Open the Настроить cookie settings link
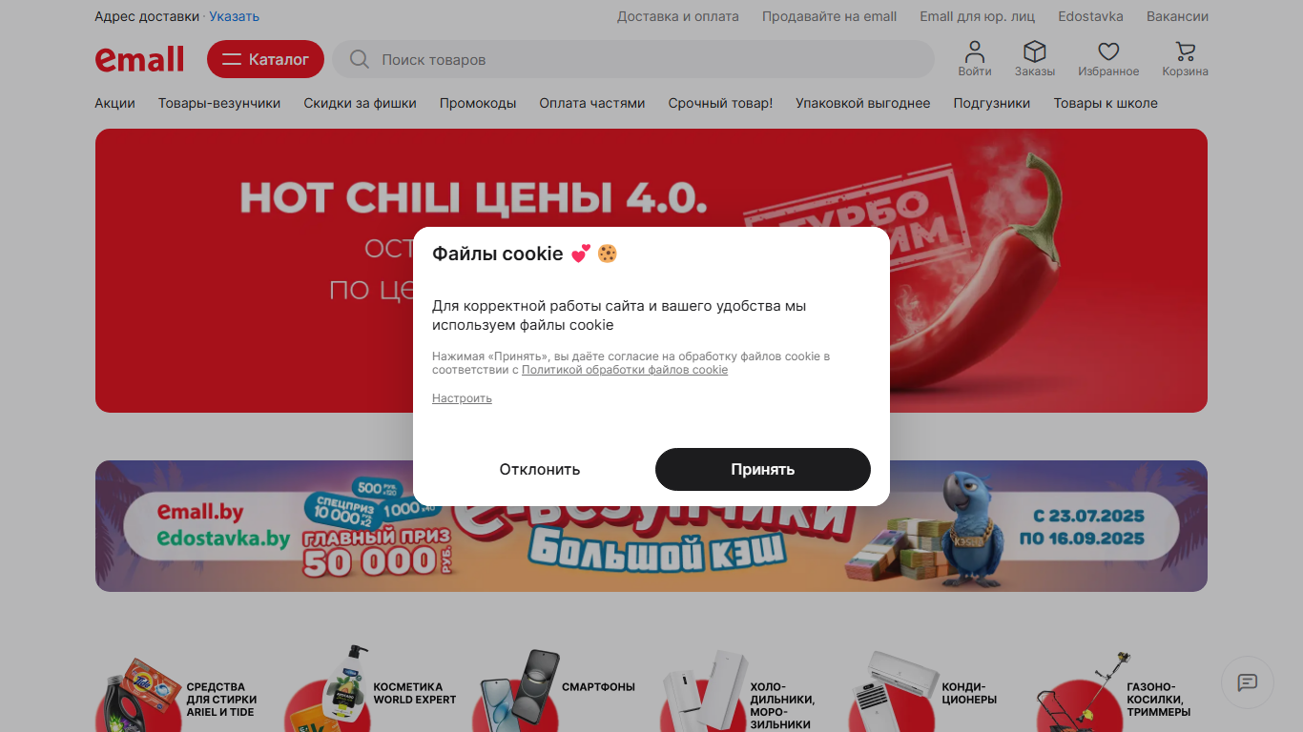Viewport: 1303px width, 732px height. click(x=462, y=398)
